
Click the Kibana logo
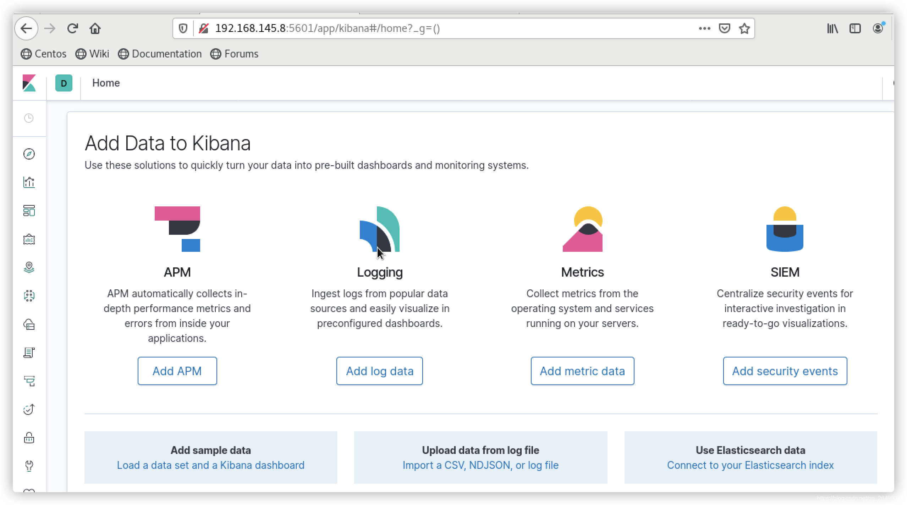29,83
